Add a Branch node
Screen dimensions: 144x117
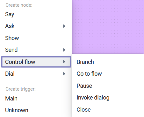tap(108, 62)
